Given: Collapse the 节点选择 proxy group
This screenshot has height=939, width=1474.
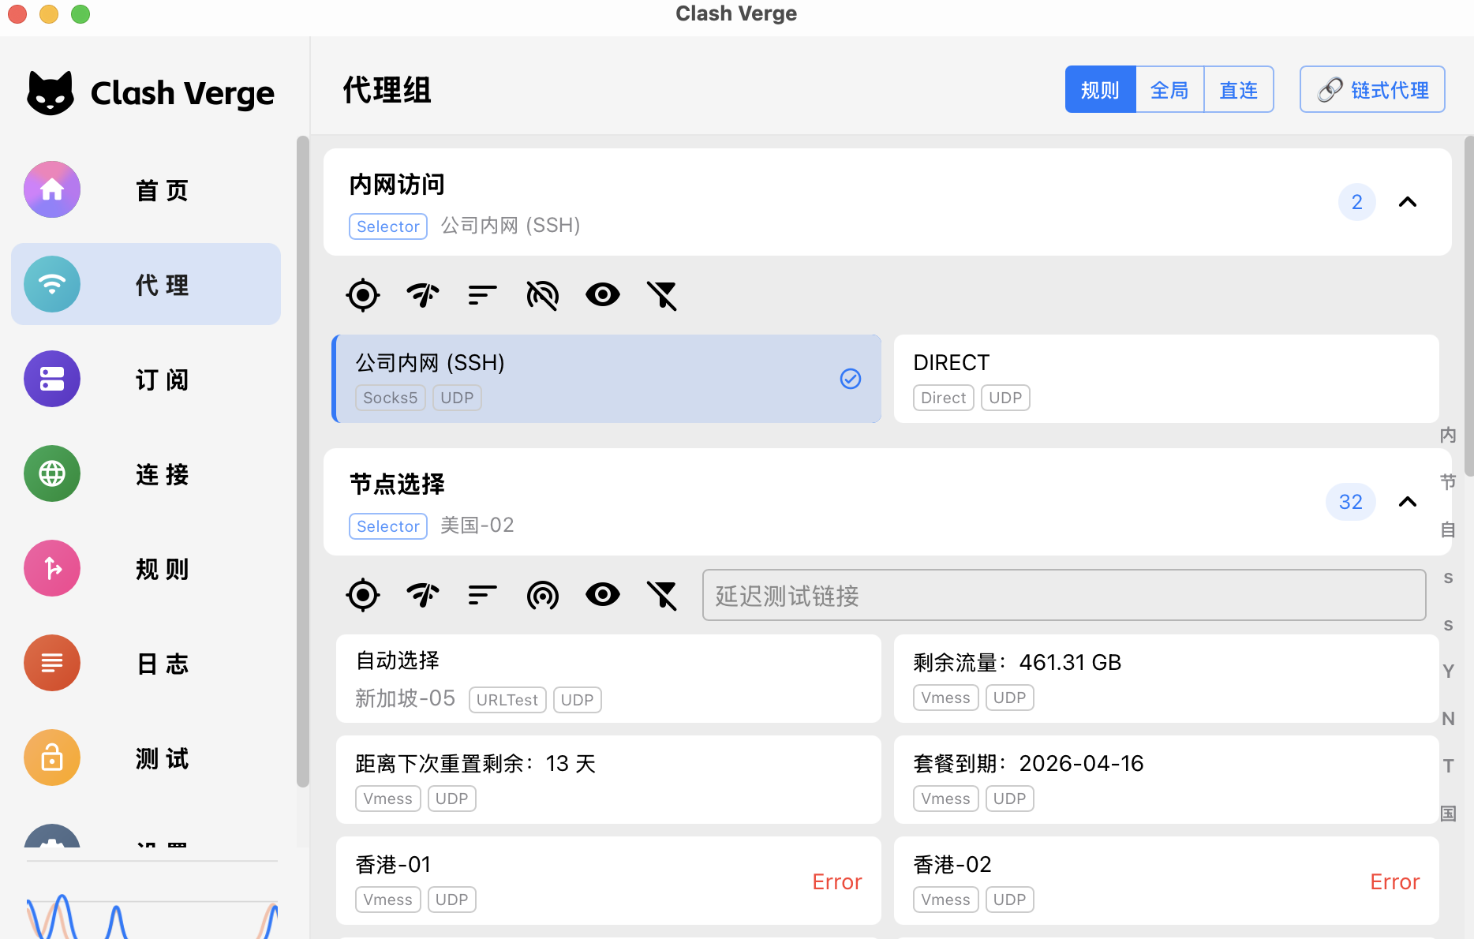Looking at the screenshot, I should coord(1407,502).
